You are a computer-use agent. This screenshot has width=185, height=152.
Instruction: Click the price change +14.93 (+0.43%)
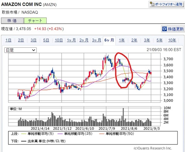tap(49, 29)
